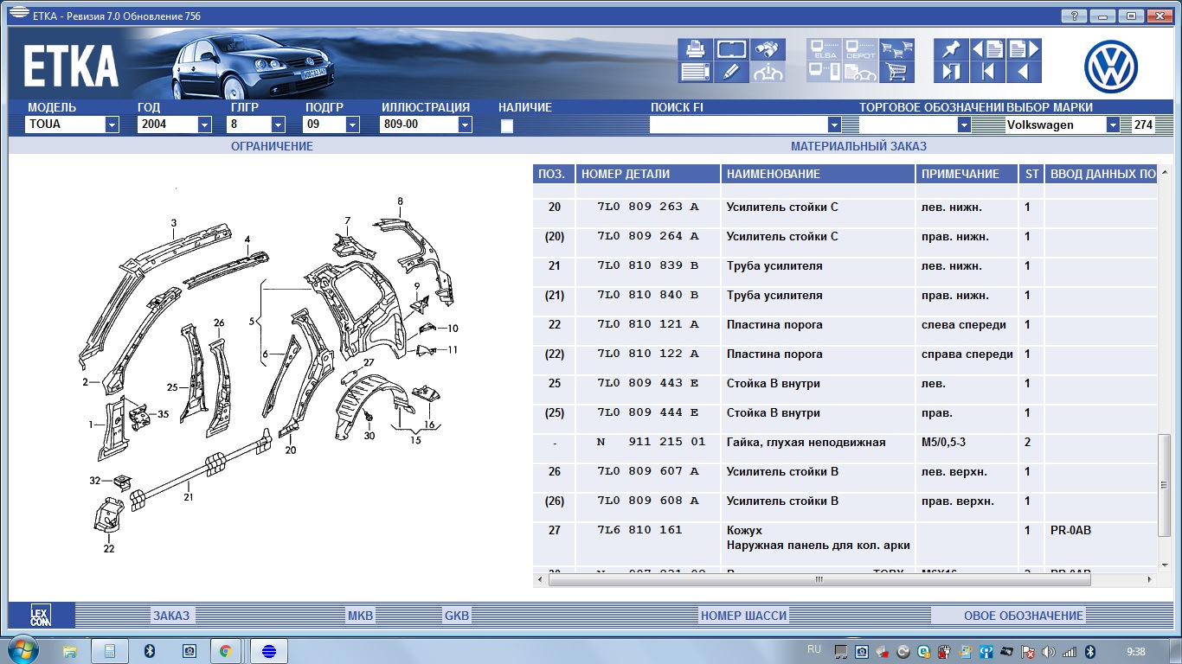Click the ПРИМЕЧАНИЕ column header

(x=967, y=174)
